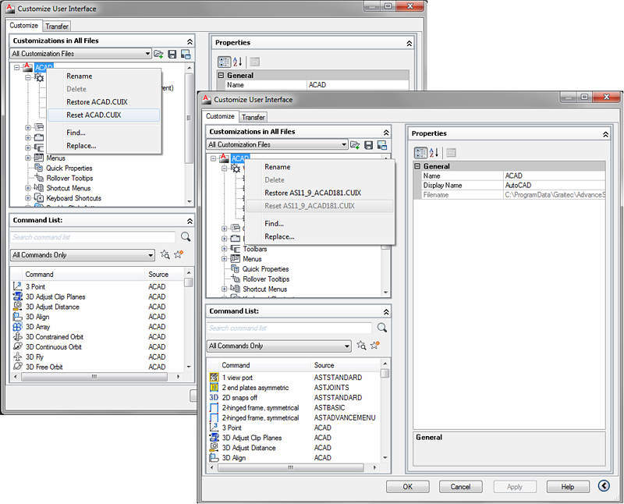Click Keyboard Shortcuts icon in back window tree

pos(38,198)
